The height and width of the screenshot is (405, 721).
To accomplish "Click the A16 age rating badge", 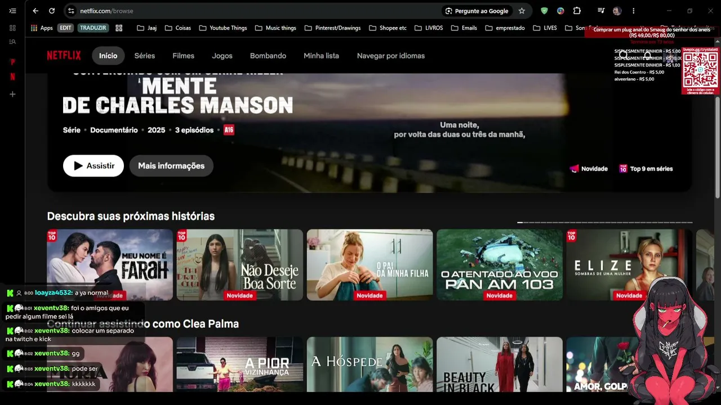I will [229, 130].
